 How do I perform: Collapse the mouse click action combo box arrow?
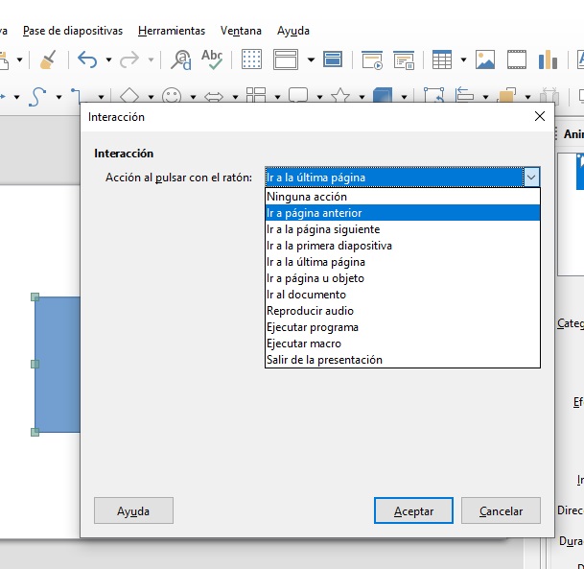click(x=531, y=177)
